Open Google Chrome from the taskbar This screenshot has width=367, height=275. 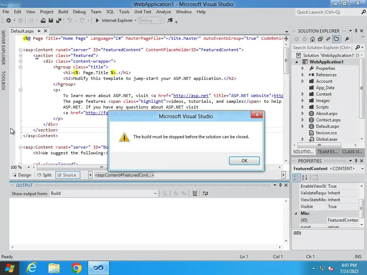tap(76, 268)
